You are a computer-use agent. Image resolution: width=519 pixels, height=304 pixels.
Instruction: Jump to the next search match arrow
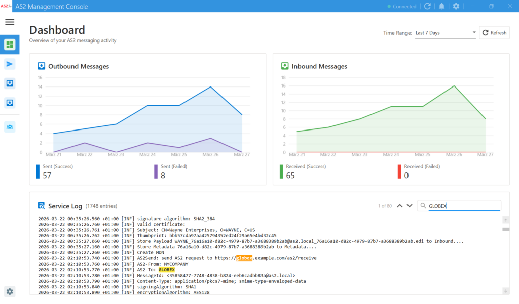point(410,206)
